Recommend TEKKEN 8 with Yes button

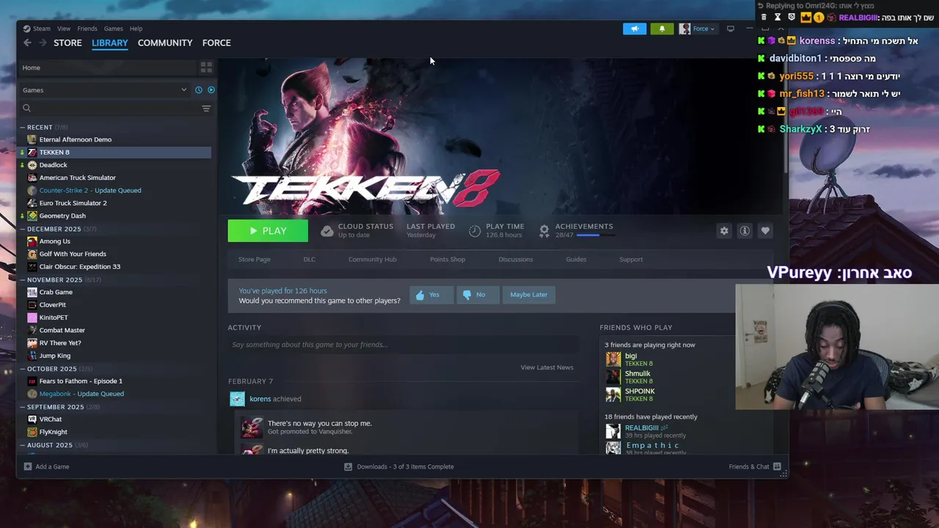[x=431, y=295]
